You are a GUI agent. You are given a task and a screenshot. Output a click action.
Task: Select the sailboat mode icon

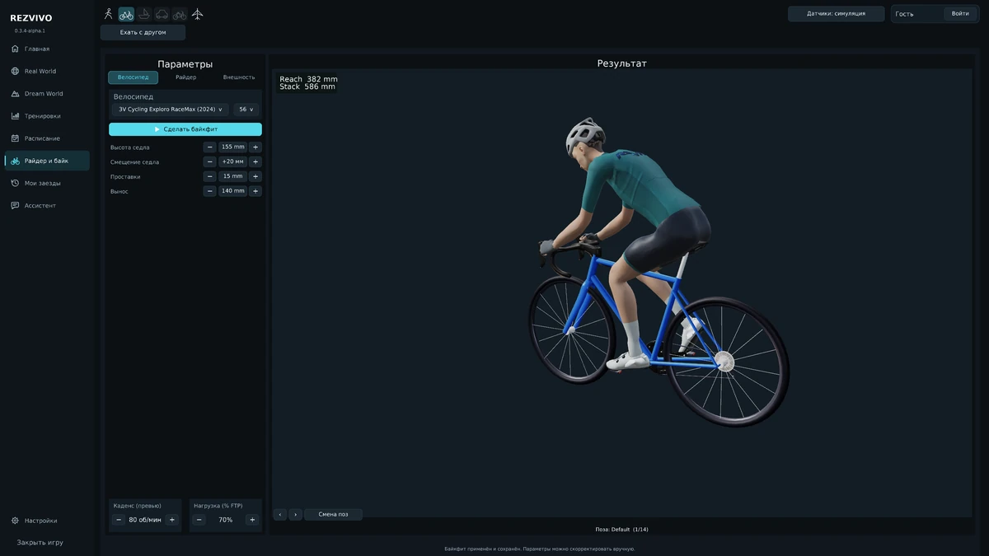pos(144,14)
